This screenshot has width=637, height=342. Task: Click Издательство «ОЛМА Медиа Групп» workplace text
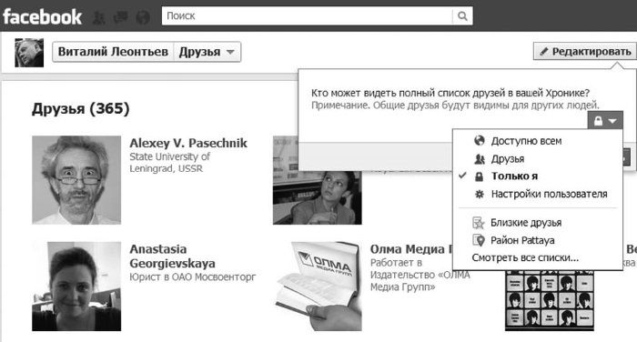coord(420,281)
